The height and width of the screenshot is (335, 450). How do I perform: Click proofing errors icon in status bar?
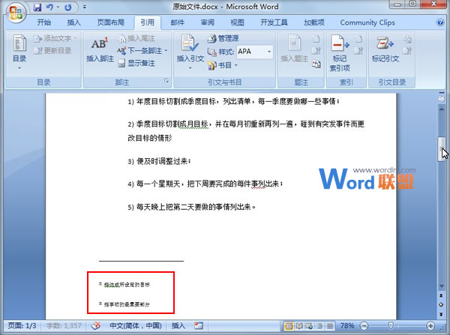[96, 326]
